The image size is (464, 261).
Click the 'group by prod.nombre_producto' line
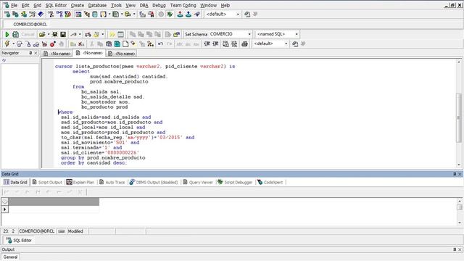103,158
